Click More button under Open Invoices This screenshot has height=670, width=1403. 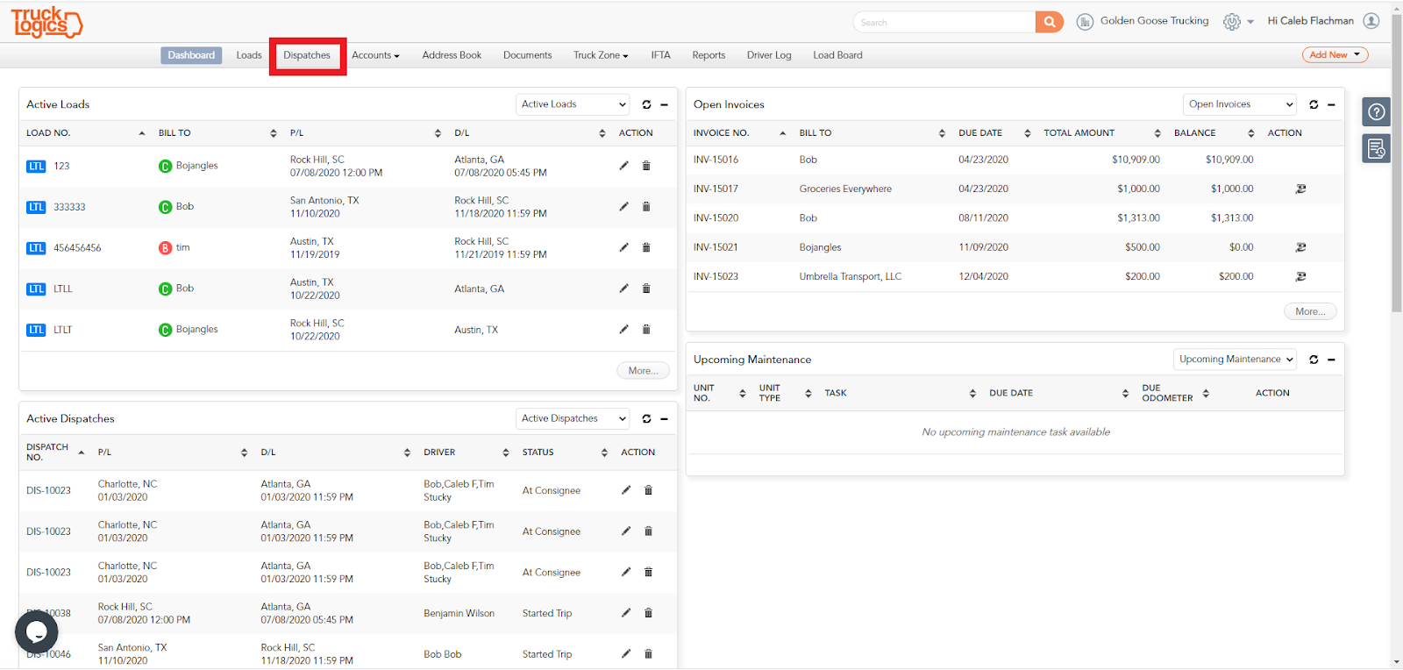click(x=1310, y=311)
